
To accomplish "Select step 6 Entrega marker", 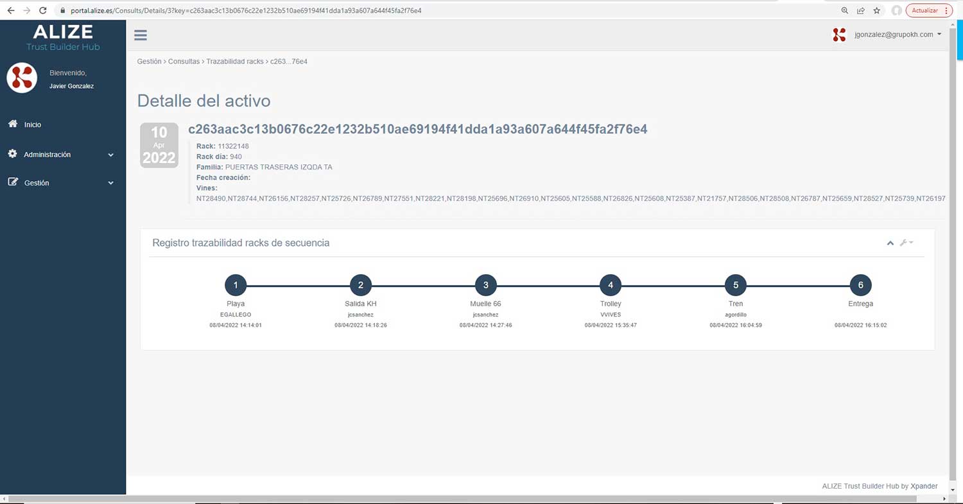I will 860,285.
